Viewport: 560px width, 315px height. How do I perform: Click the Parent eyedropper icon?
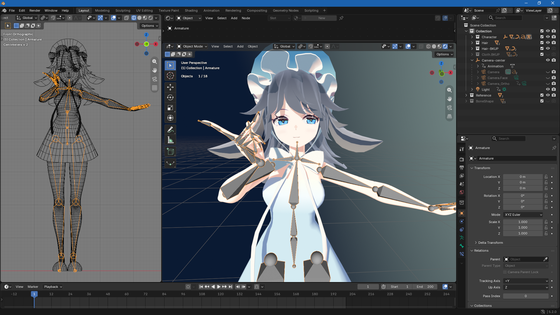(x=545, y=259)
